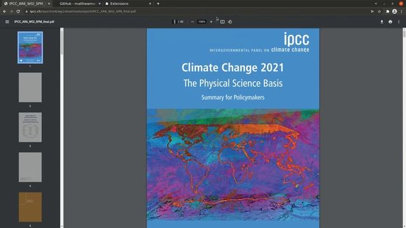Close the GitHub tab
The height and width of the screenshot is (228, 406).
[x=100, y=4]
